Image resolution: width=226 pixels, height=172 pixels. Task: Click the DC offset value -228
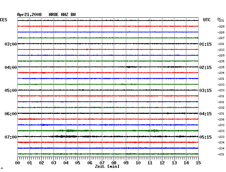221,32
